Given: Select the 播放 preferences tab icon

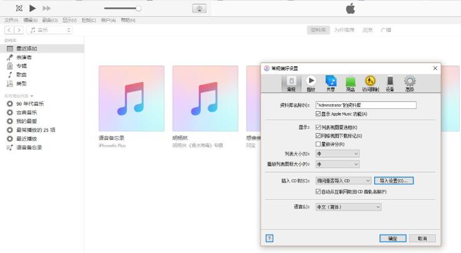Looking at the screenshot, I should [311, 84].
